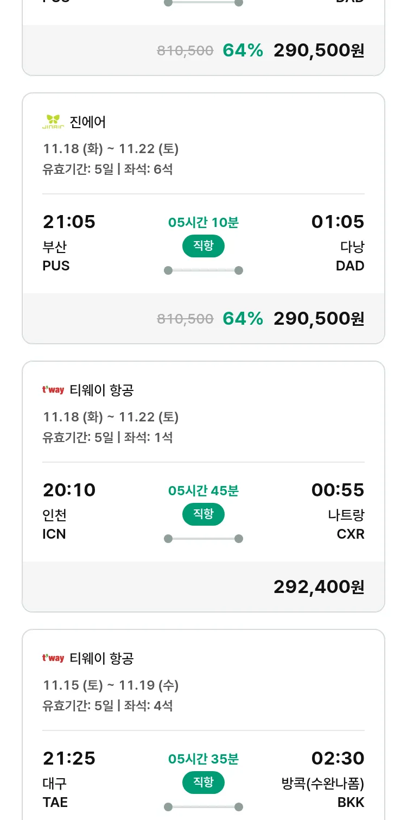Tap the 직항 badge on the Incheon–Nha Trang flight
407x820 pixels.
pos(203,514)
